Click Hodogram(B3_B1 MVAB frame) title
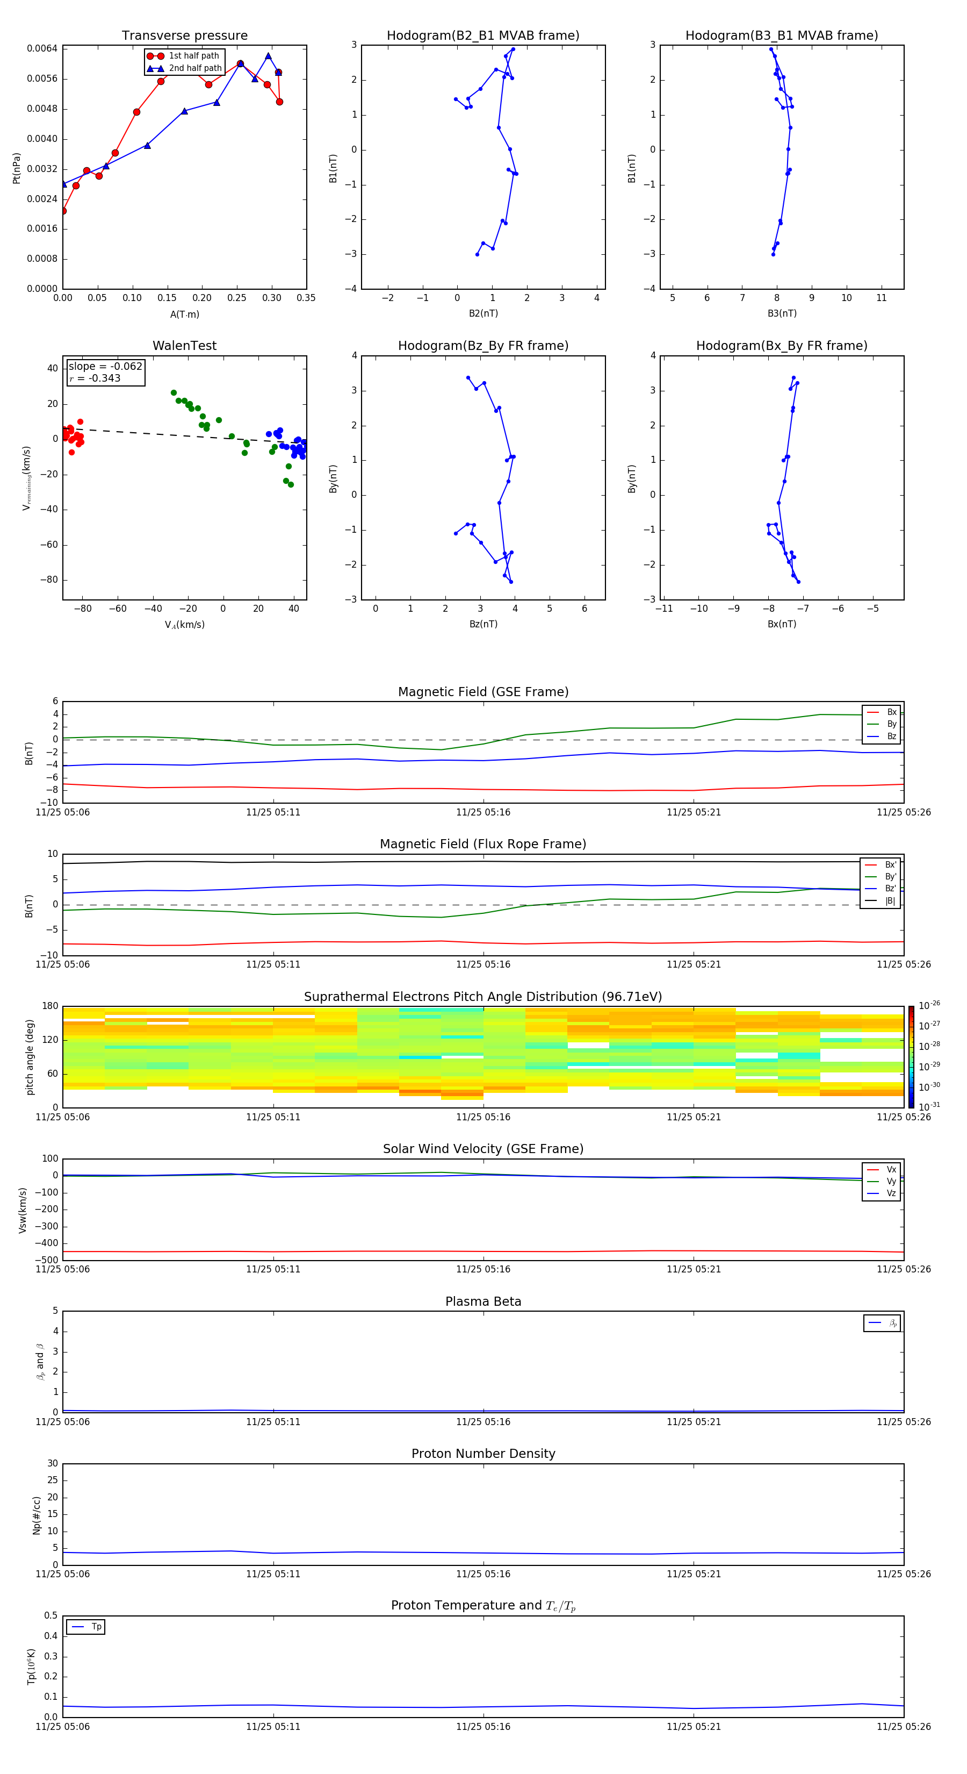The height and width of the screenshot is (1774, 967). [x=782, y=36]
